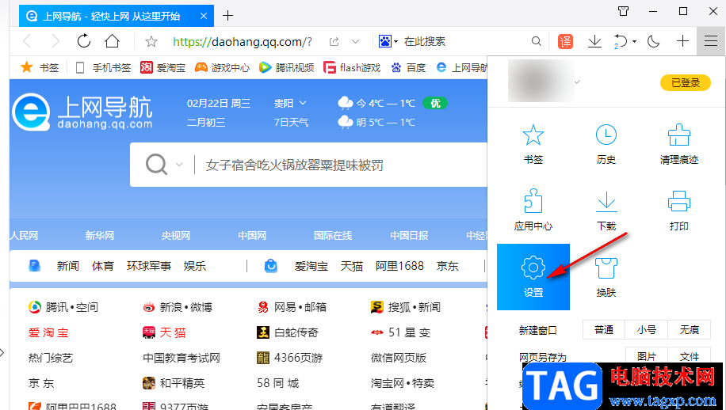Open address bar history dropdown arrow
This screenshot has width=726, height=410.
pos(355,42)
